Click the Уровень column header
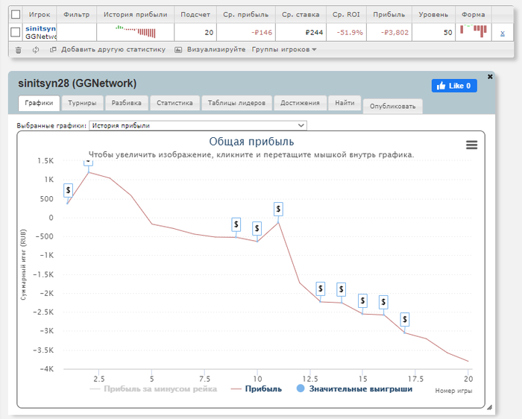This screenshot has height=419, width=522. coord(433,15)
